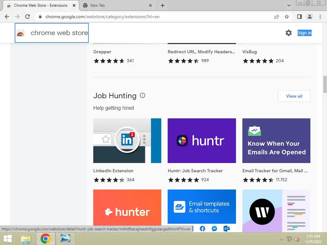This screenshot has width=327, height=245.
Task: Click LinkedIn Extension 364 rating count
Action: [131, 180]
